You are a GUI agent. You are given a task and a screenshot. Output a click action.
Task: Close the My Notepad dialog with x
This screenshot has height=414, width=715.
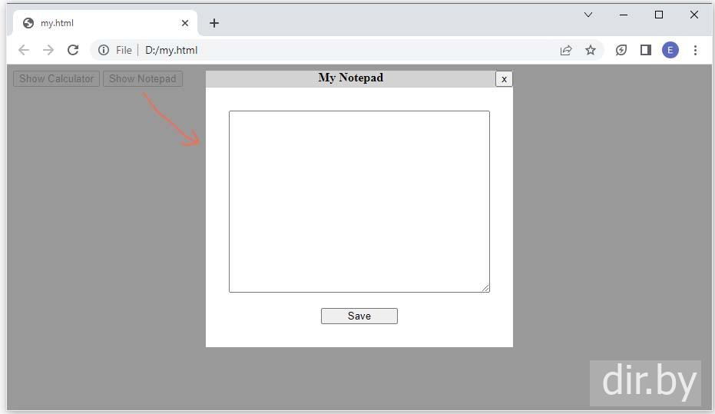click(x=504, y=79)
